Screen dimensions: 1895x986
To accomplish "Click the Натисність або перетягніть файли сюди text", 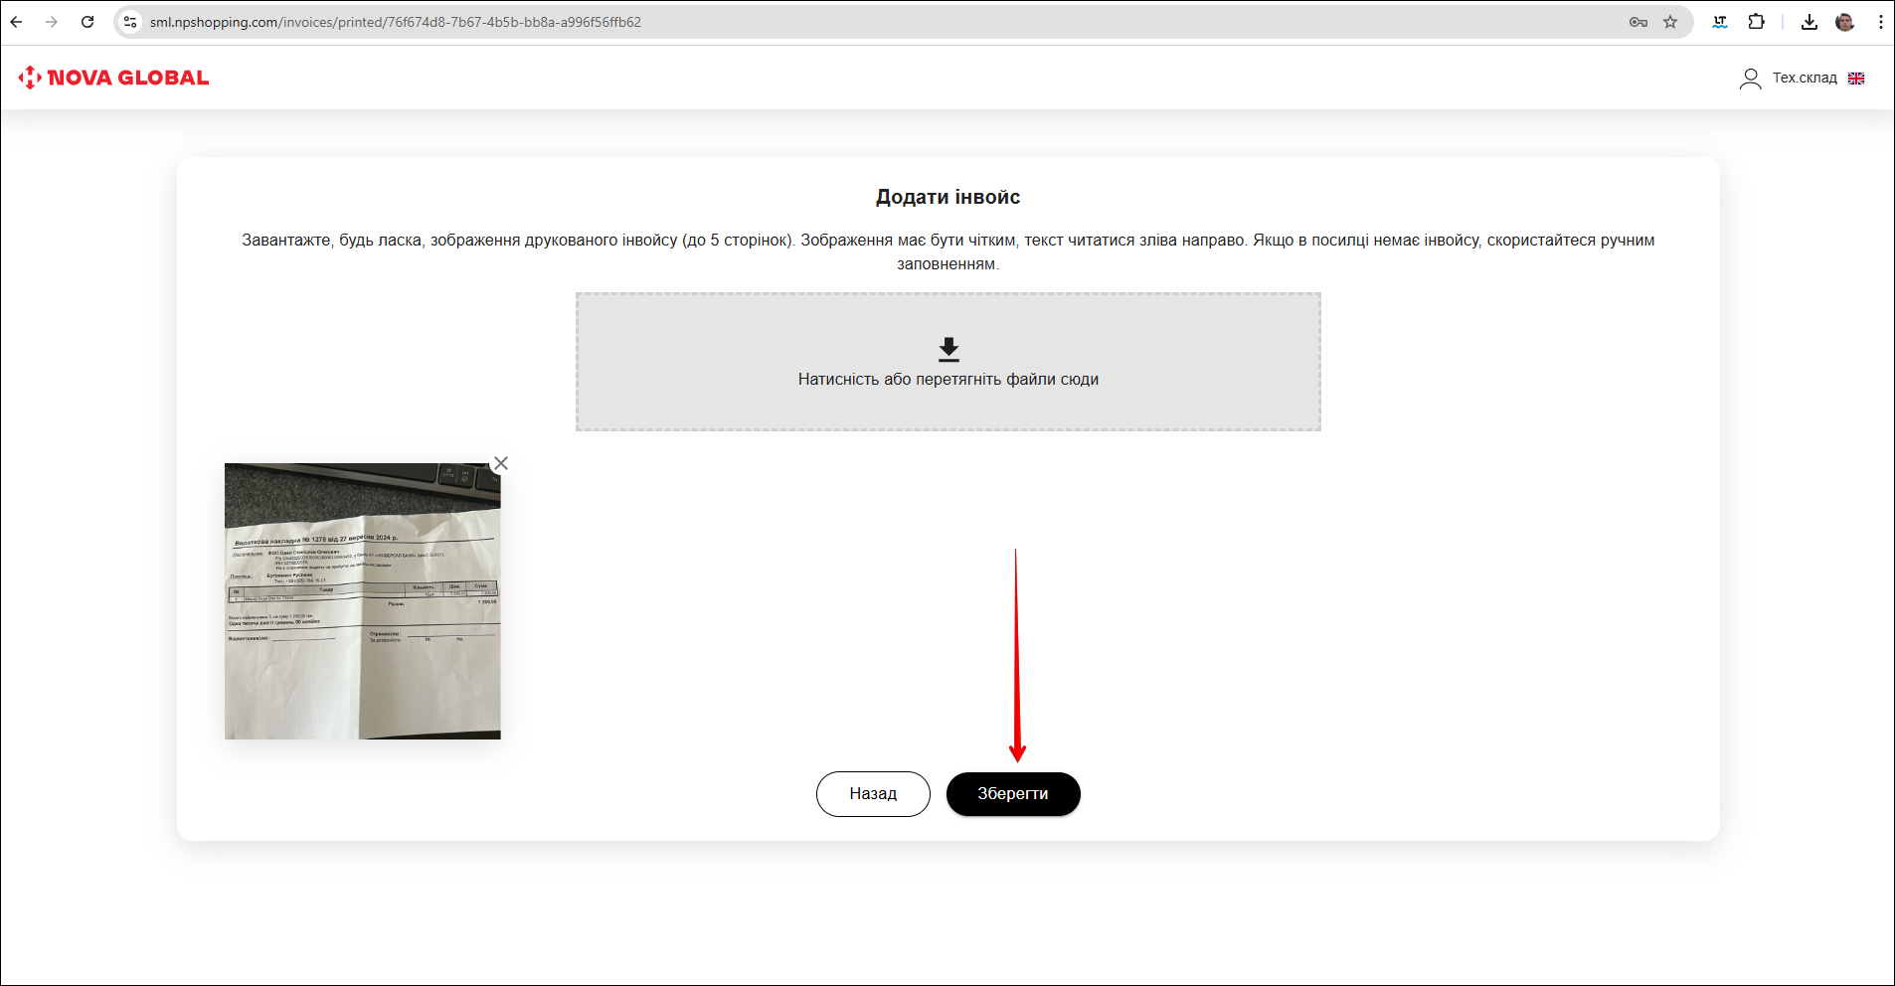I will [x=947, y=380].
